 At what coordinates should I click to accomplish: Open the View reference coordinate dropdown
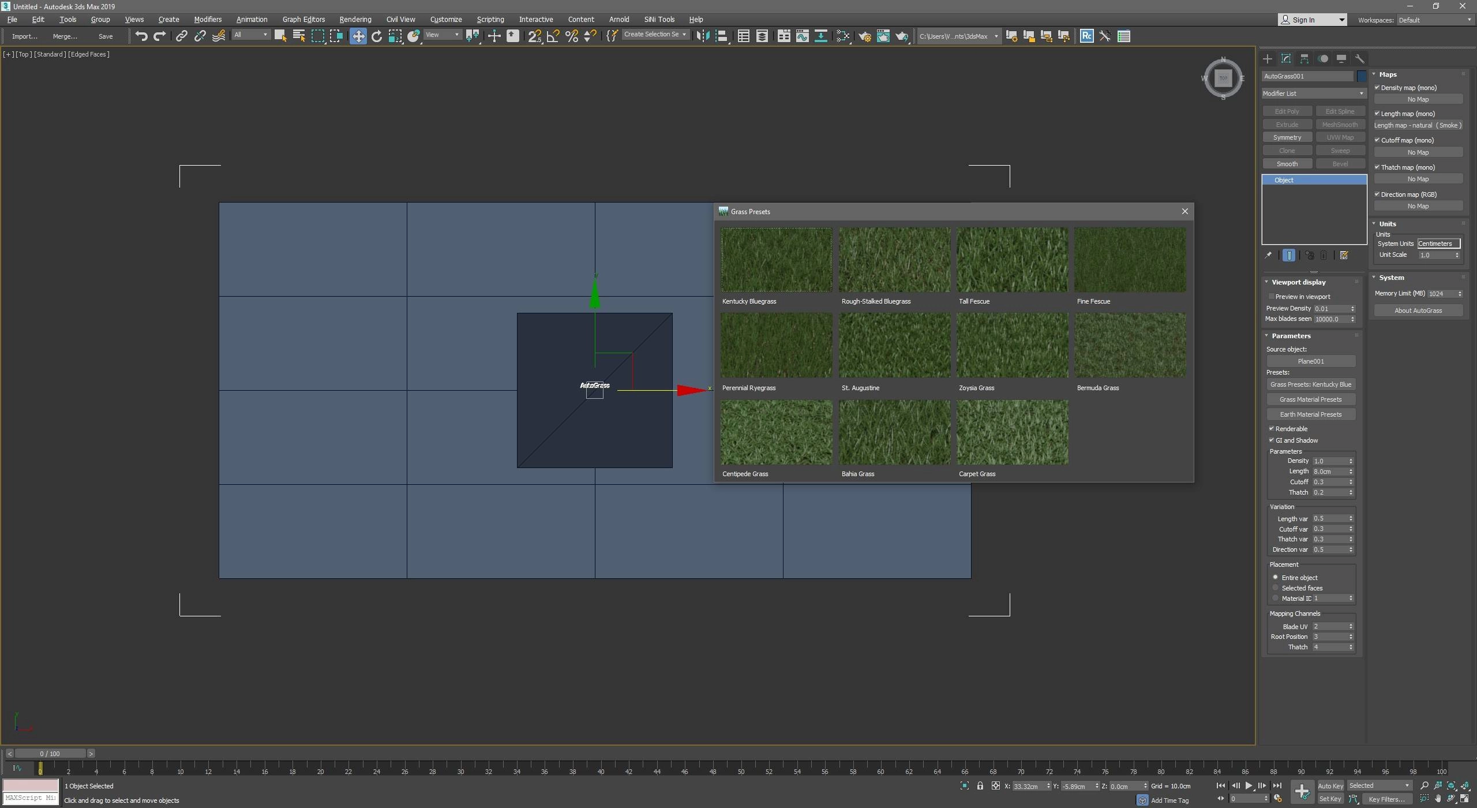coord(442,35)
